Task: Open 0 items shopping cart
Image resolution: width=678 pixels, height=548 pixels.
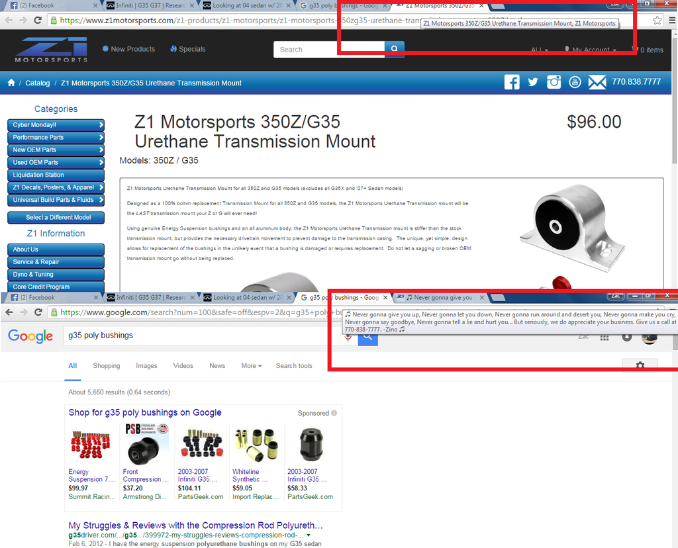Action: tap(648, 50)
